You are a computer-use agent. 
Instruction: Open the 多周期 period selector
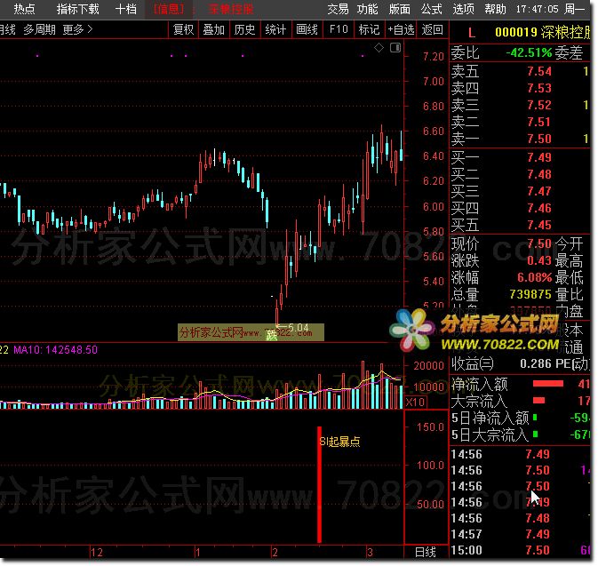[x=39, y=29]
